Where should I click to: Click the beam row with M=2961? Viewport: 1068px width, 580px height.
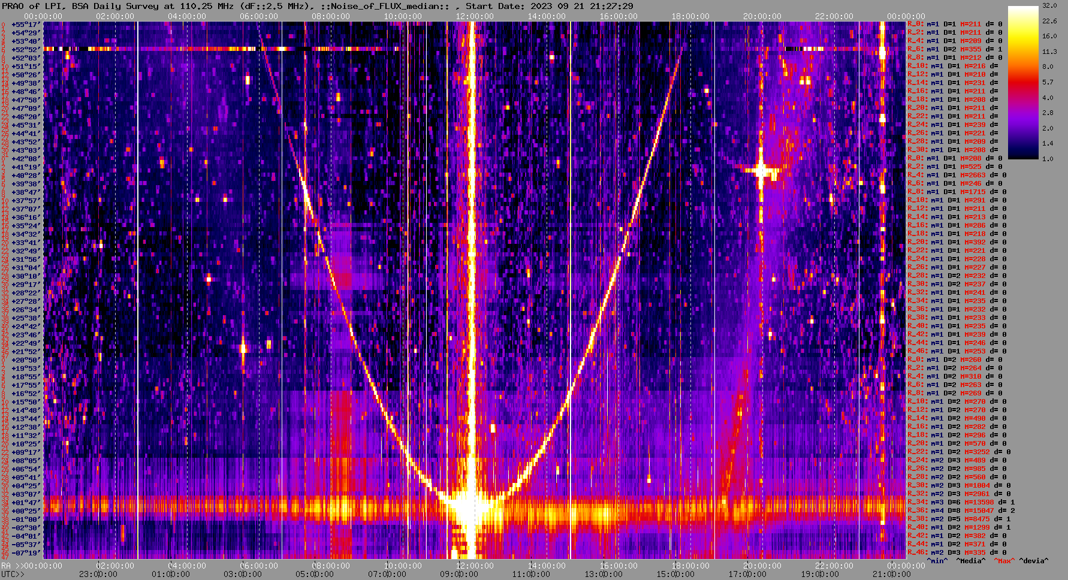[959, 494]
